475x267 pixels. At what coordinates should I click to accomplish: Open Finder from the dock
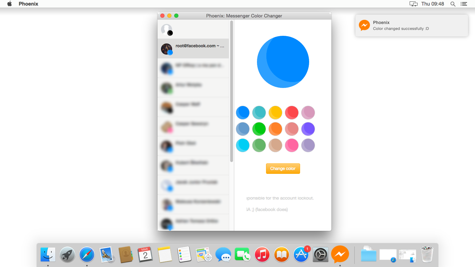coord(48,254)
